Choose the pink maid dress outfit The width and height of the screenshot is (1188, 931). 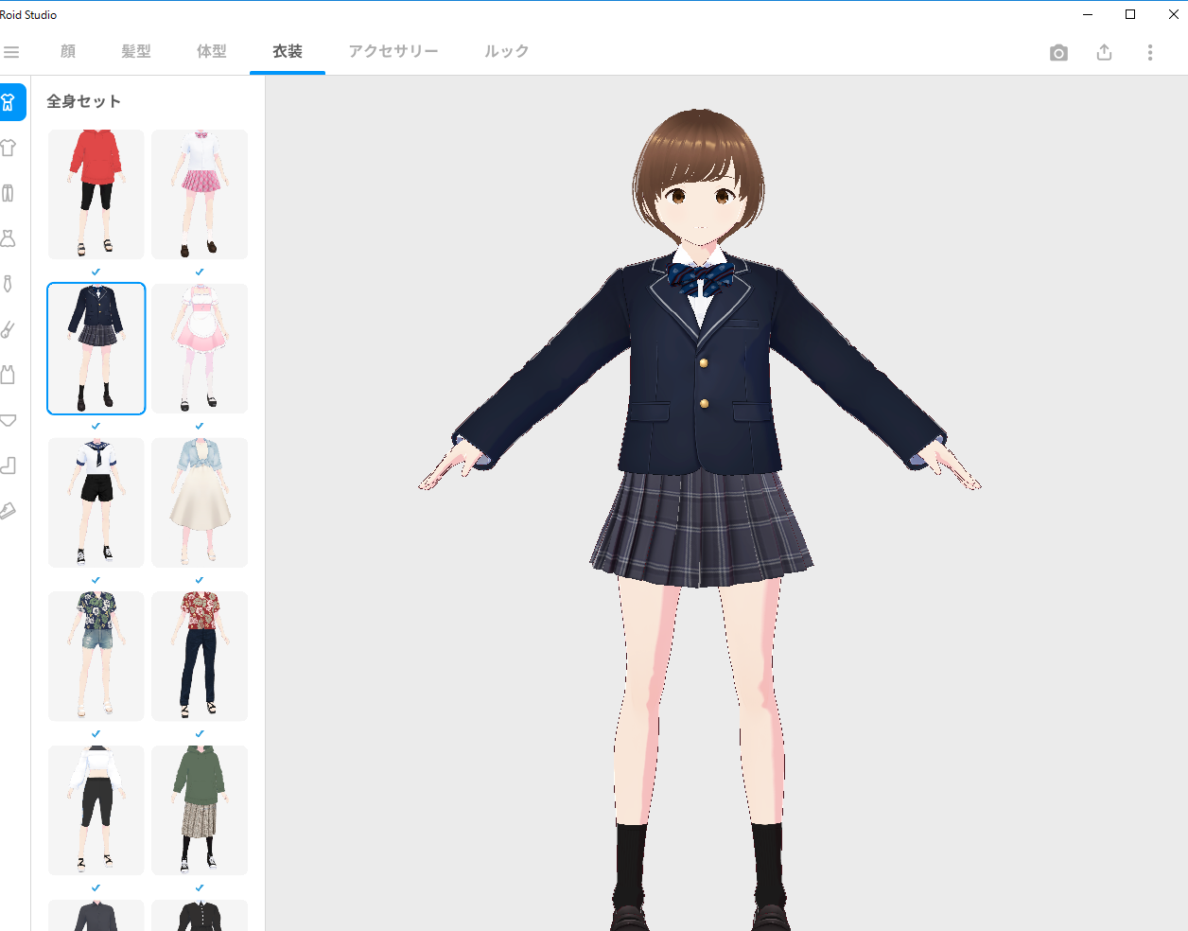(200, 348)
